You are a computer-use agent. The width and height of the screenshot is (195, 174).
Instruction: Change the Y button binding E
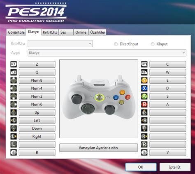(168, 80)
